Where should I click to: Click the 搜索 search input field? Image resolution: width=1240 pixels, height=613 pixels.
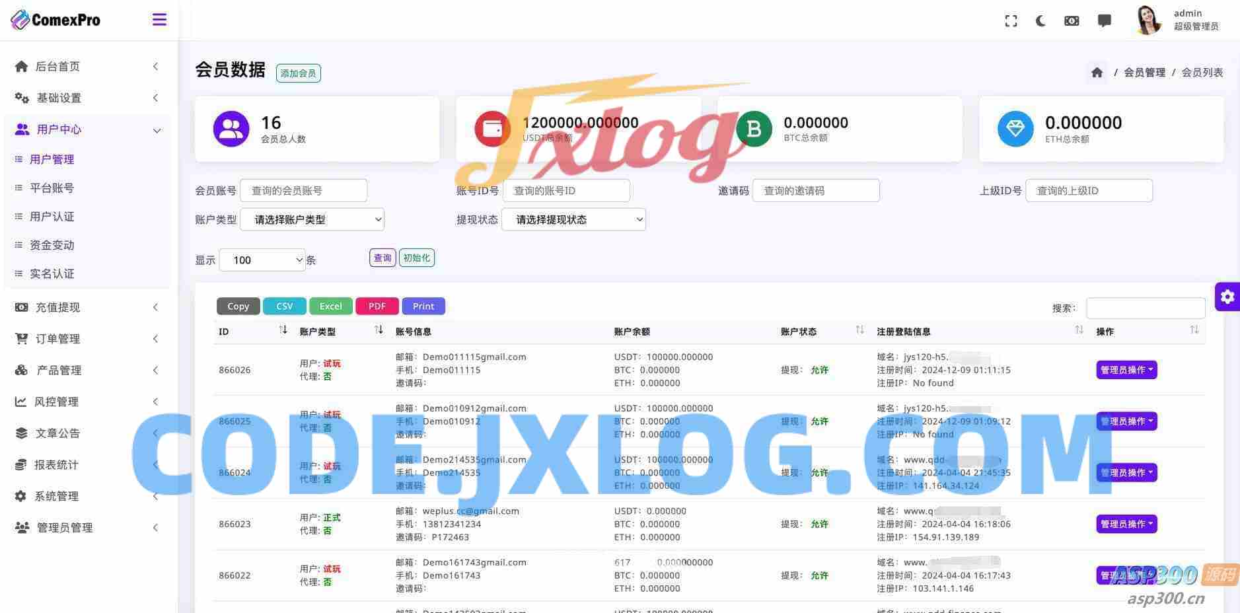(1146, 307)
